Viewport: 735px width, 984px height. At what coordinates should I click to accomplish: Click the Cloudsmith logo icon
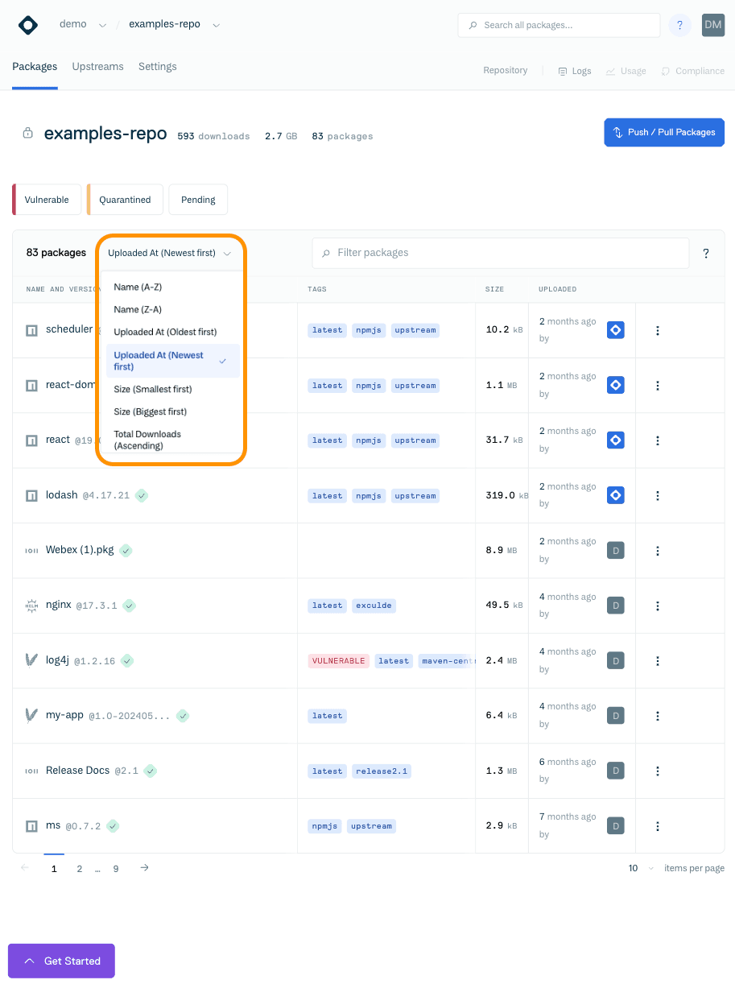coord(28,25)
